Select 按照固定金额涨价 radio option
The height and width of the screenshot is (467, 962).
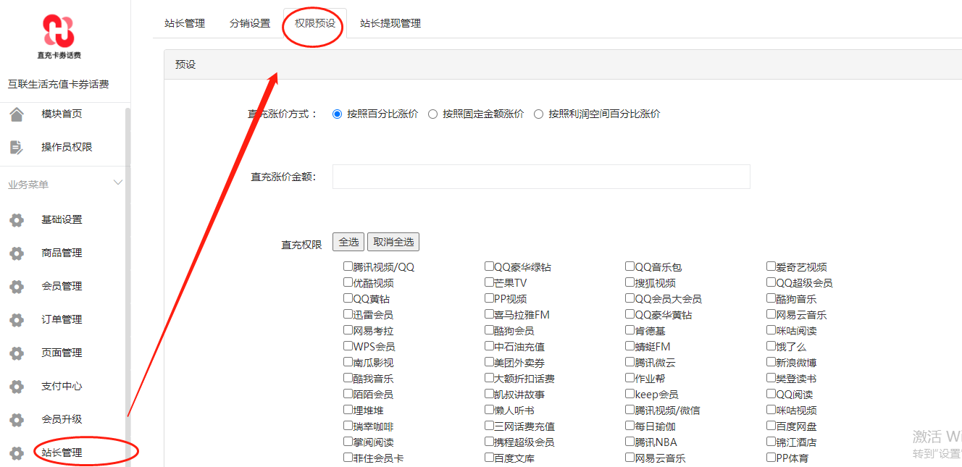432,114
